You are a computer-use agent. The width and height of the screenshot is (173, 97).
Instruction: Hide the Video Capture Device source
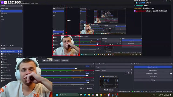19,51
